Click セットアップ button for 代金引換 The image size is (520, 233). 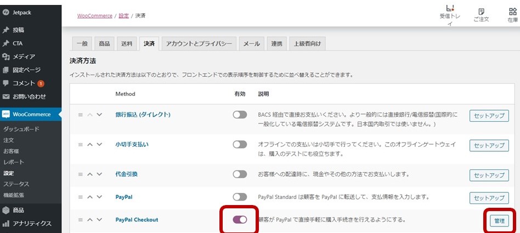pos(489,175)
